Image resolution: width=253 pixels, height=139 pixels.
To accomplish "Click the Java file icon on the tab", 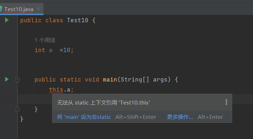I will pyautogui.click(x=1, y=9).
